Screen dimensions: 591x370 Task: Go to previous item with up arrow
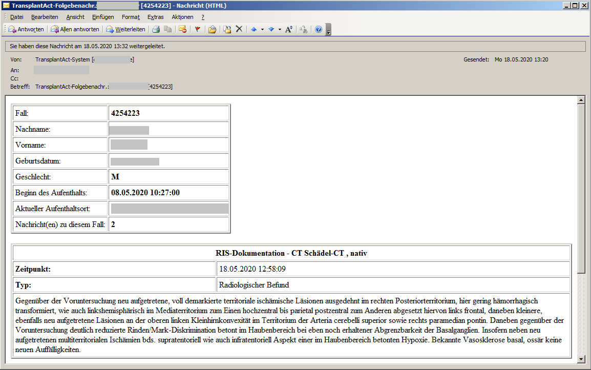pyautogui.click(x=254, y=29)
